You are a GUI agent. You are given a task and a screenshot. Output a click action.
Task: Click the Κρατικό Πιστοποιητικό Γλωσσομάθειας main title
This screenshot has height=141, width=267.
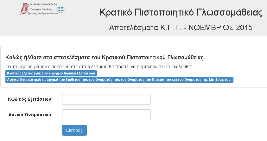tap(181, 13)
